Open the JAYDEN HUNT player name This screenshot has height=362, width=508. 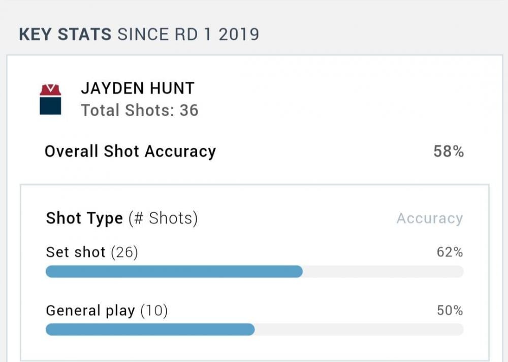(137, 88)
